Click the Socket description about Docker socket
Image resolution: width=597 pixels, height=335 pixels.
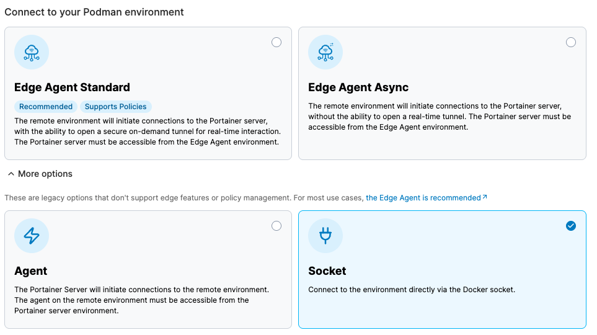[x=412, y=290]
